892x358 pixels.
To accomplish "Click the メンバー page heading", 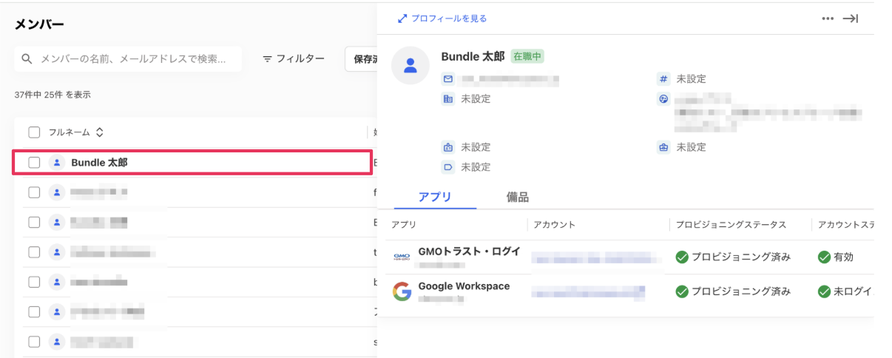I will 39,24.
